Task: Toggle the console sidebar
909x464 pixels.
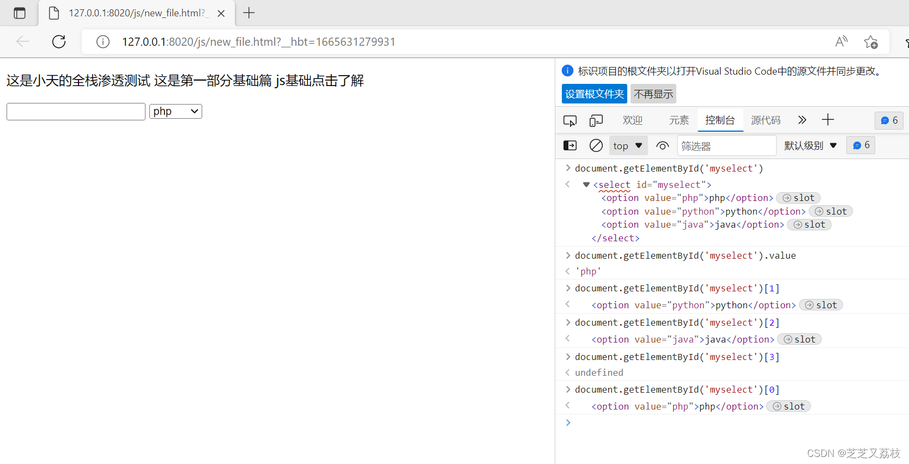Action: click(x=569, y=145)
